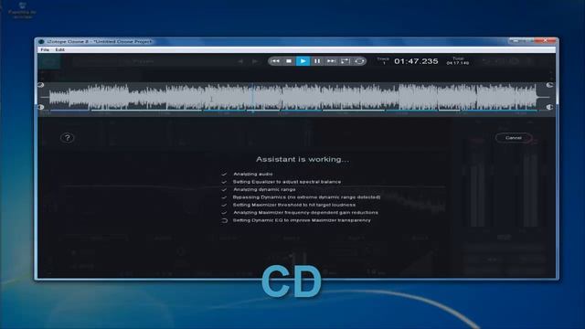585x329 pixels.
Task: Click the fade handle at waveform bottom-right
Action: pos(549,107)
